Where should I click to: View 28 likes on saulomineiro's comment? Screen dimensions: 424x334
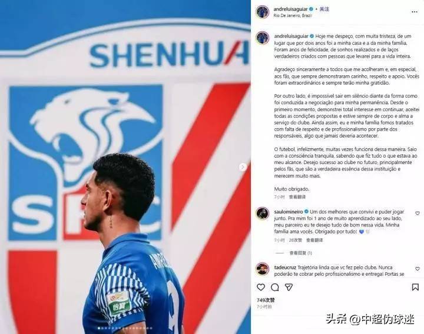pyautogui.click(x=295, y=240)
